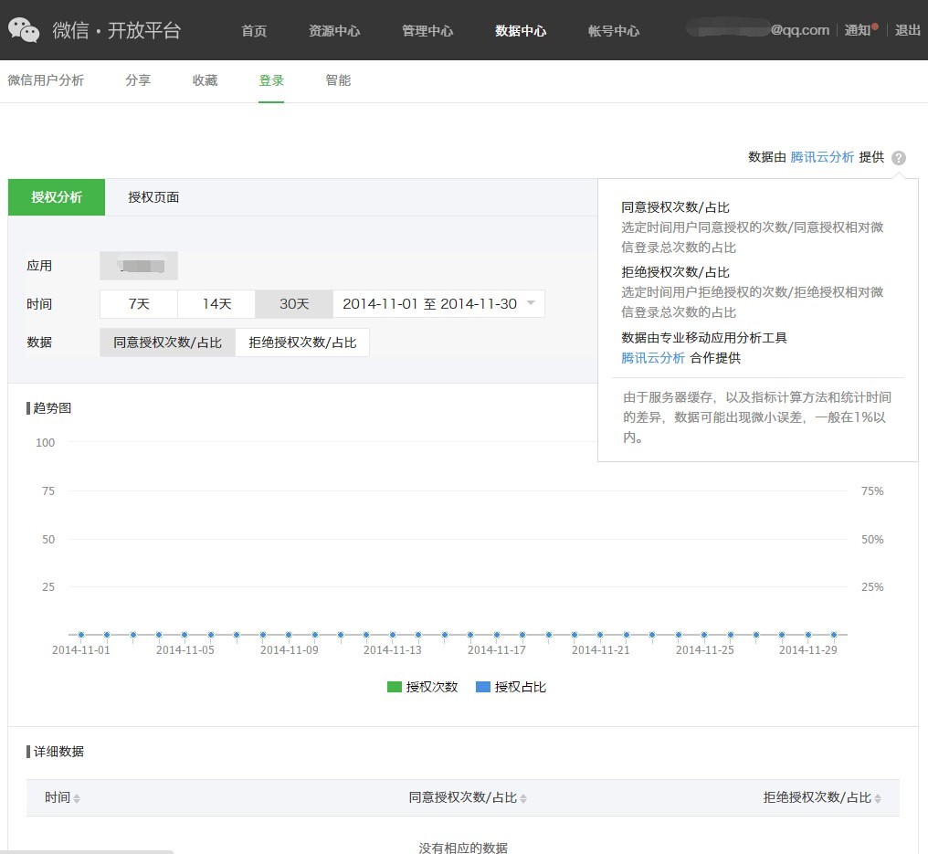This screenshot has width=928, height=854.
Task: Toggle 授权次数 green legend swatch
Action: tap(395, 687)
